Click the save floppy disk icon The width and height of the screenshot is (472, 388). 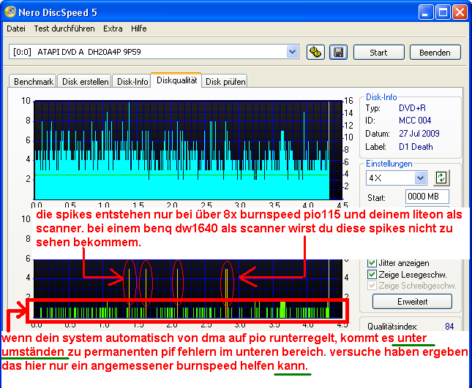point(338,53)
